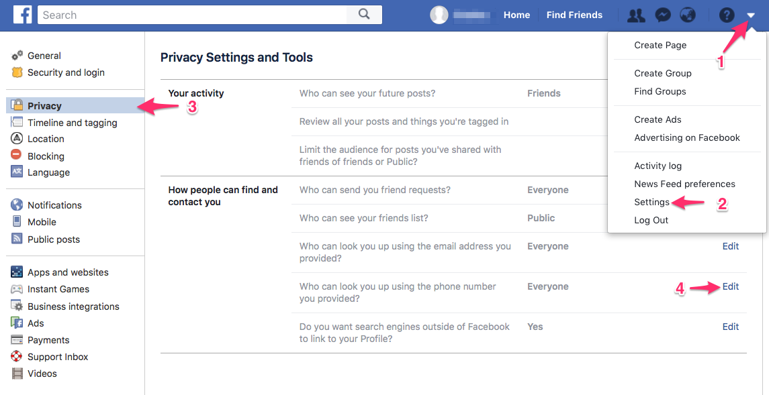
Task: Open the friend requests icon
Action: point(636,15)
